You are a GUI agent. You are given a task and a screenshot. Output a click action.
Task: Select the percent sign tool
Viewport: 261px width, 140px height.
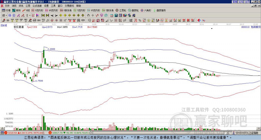[140, 20]
